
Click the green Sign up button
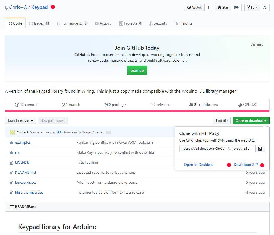tap(137, 70)
